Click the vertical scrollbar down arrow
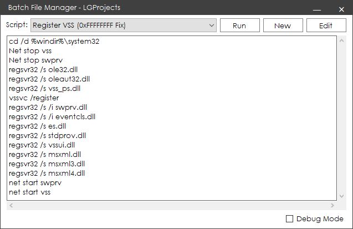 tap(341, 196)
